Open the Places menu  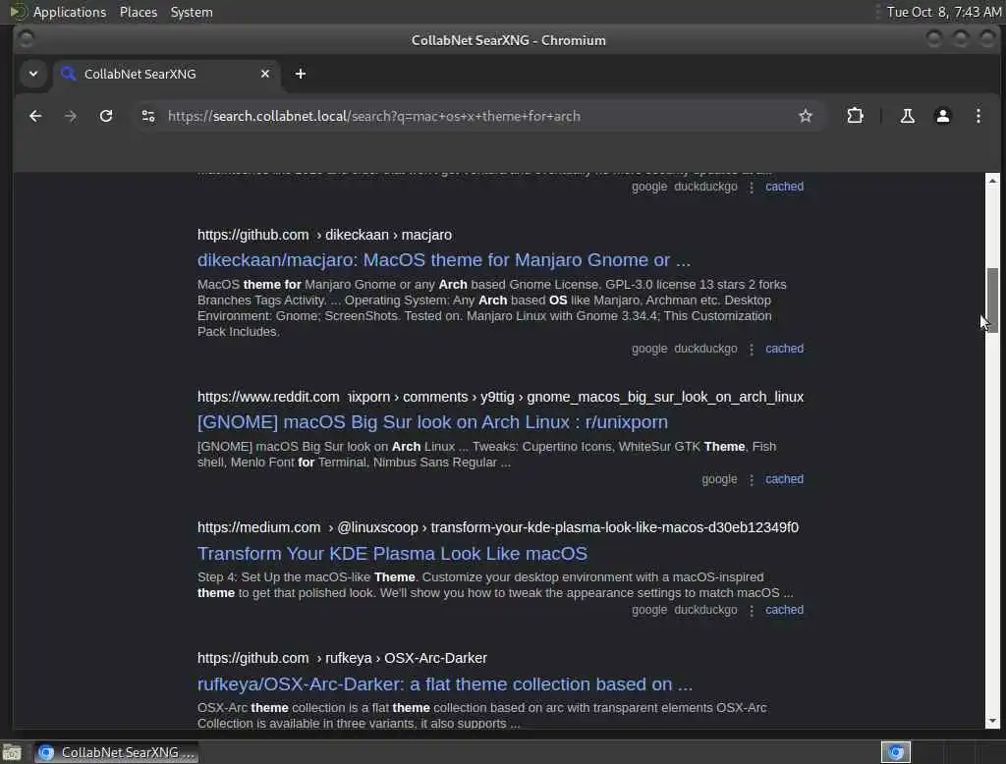(138, 12)
